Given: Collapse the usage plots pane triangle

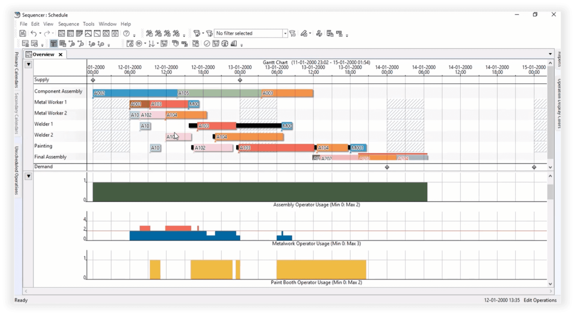Looking at the screenshot, I should 28,176.
